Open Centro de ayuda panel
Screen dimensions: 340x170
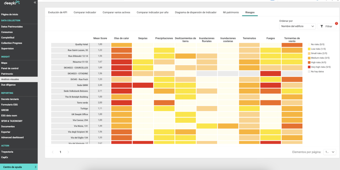point(19,167)
